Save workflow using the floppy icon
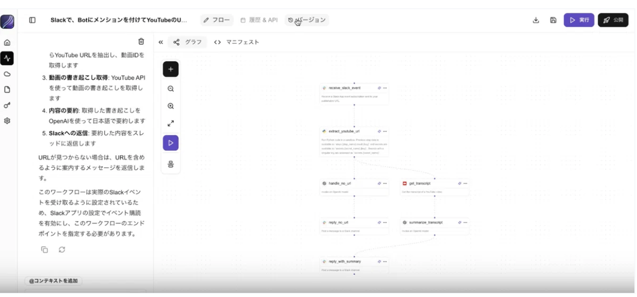This screenshot has height=297, width=637. 553,20
